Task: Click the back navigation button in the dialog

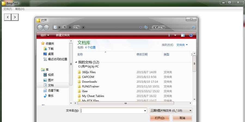Action: pos(40,28)
